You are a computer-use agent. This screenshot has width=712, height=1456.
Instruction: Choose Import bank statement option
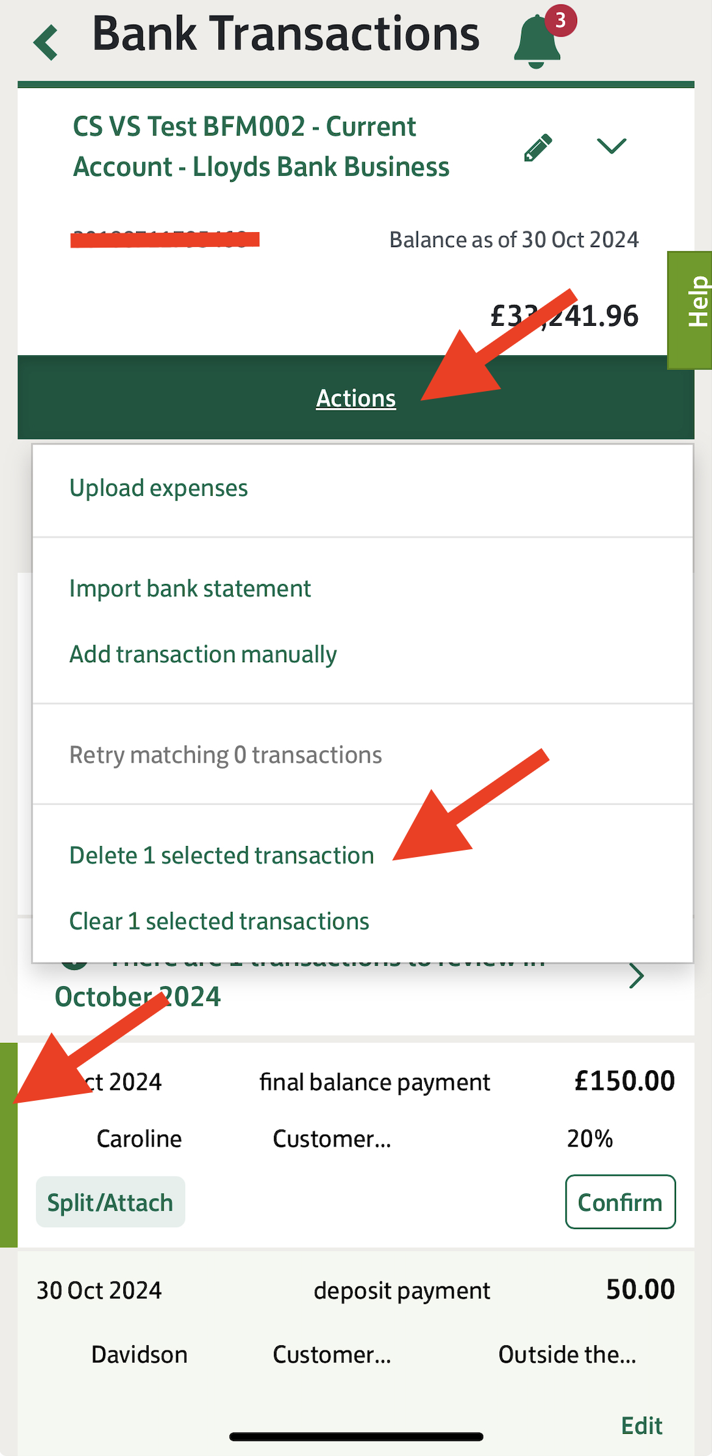(x=190, y=589)
